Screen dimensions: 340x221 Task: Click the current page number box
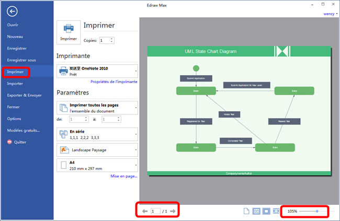(x=155, y=211)
